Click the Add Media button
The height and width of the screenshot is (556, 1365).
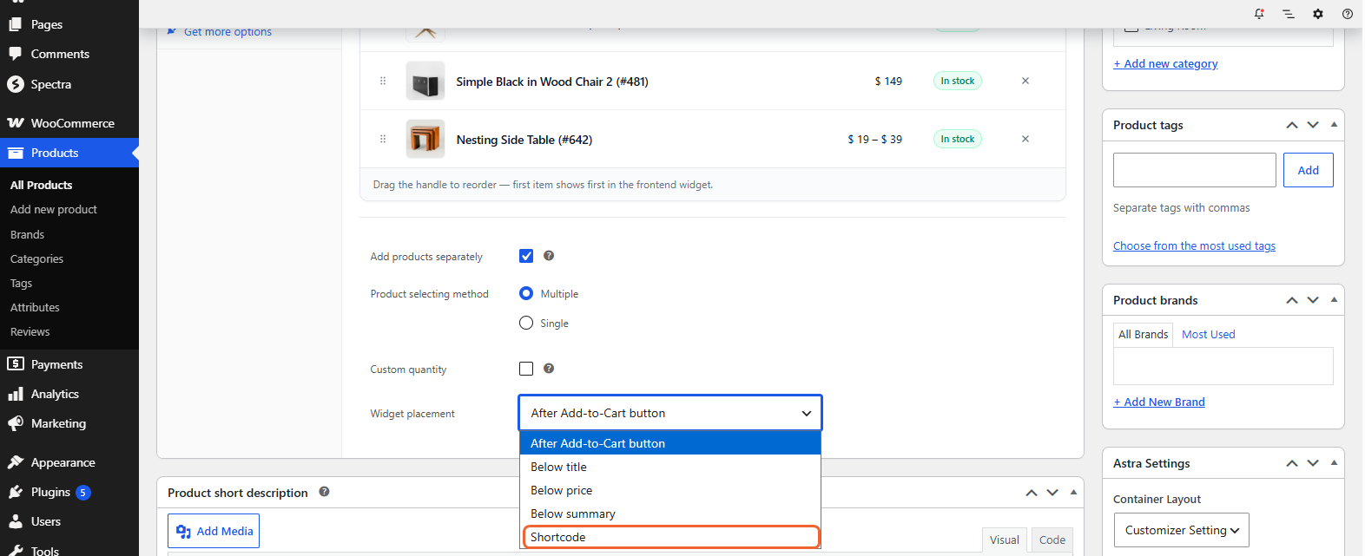214,531
